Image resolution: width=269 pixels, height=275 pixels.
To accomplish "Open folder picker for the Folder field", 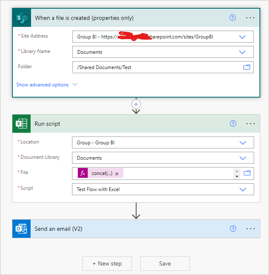I will point(247,67).
